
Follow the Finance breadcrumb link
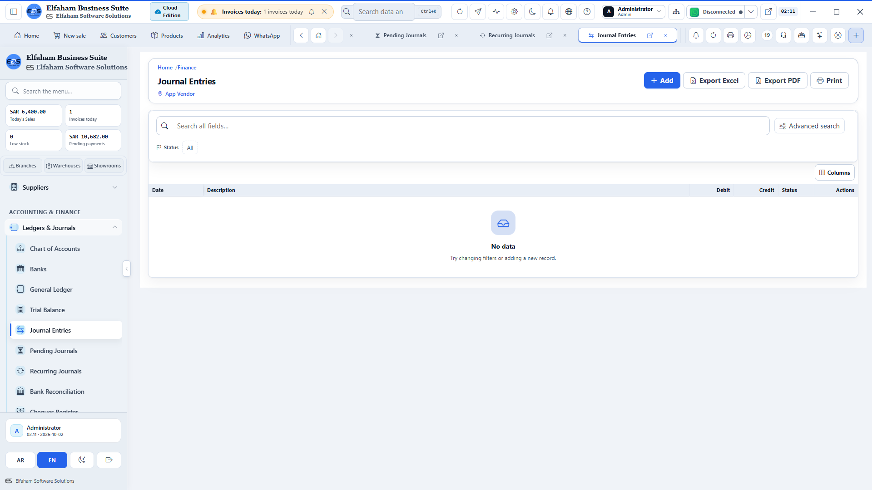[x=187, y=68]
